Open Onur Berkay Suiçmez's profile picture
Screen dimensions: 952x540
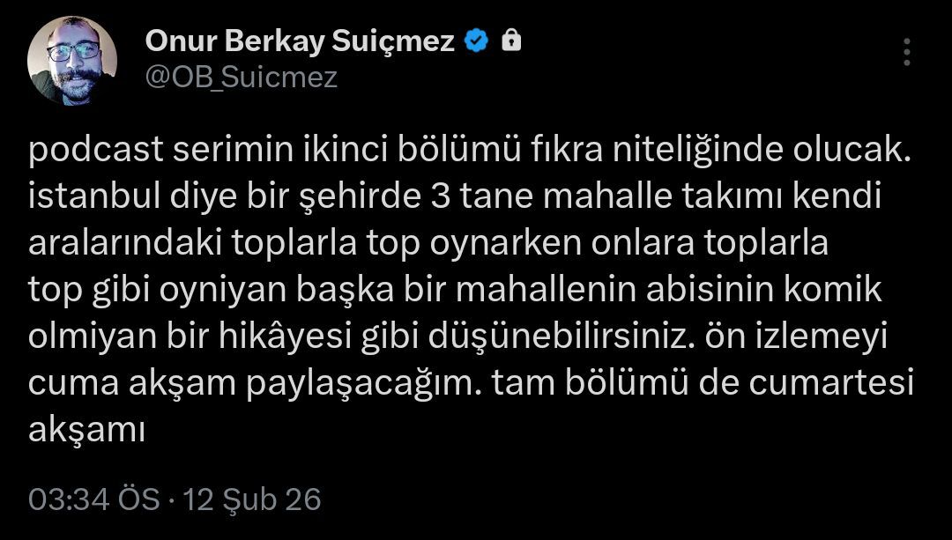(72, 60)
